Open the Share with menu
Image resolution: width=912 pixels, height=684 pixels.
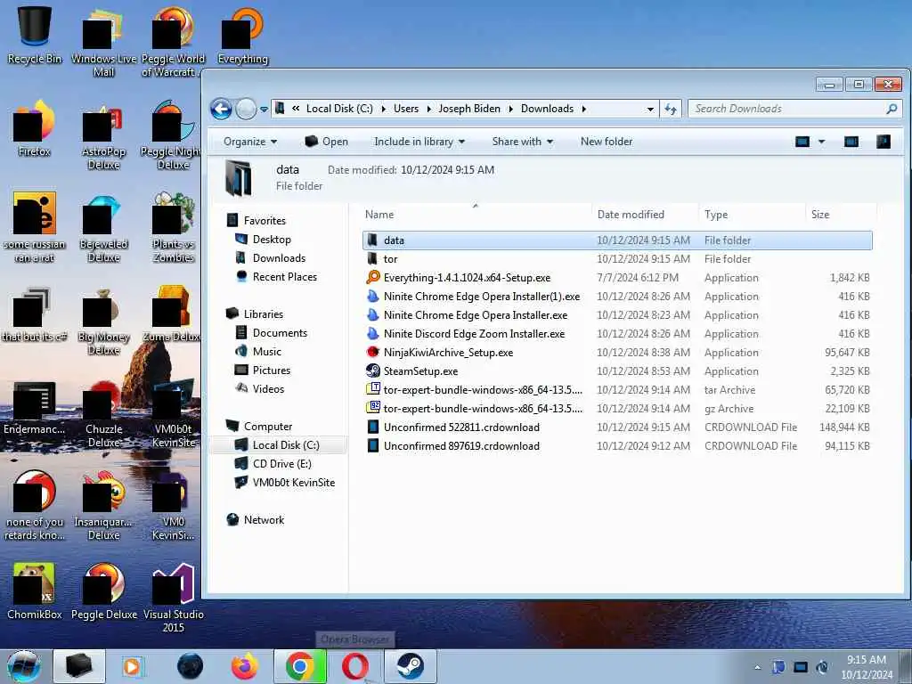[522, 142]
